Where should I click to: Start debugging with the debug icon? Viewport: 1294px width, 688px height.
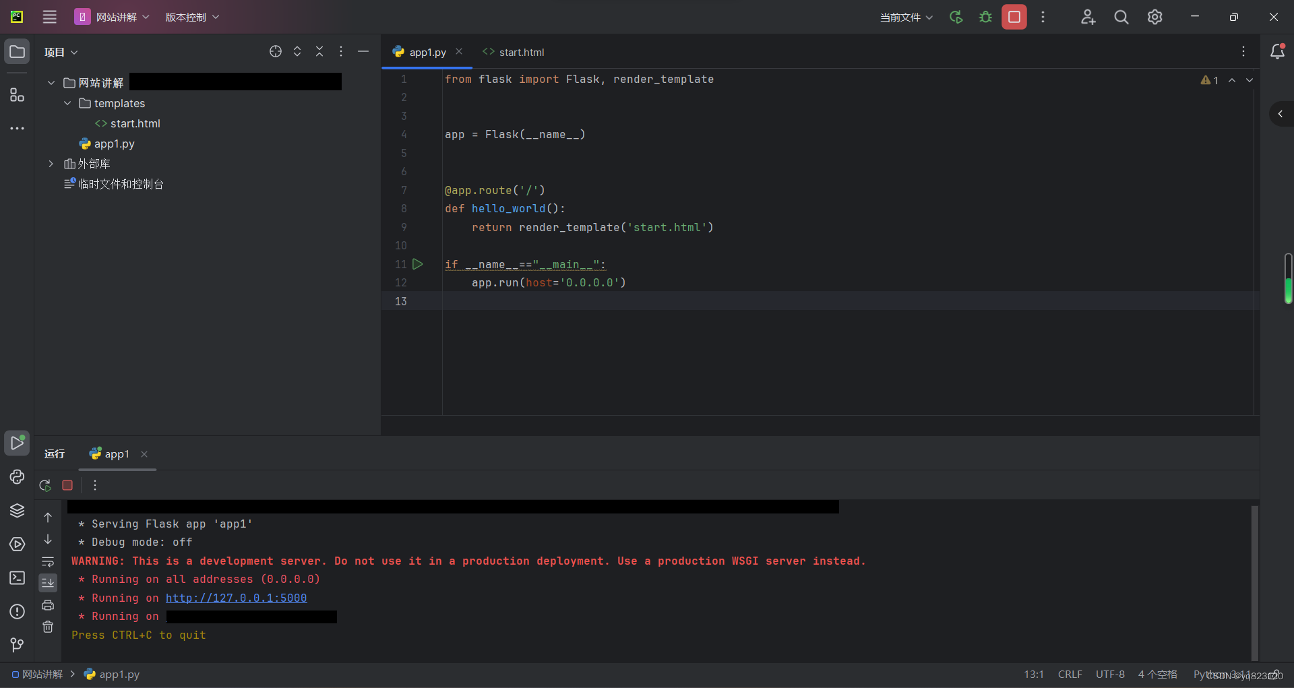[985, 17]
